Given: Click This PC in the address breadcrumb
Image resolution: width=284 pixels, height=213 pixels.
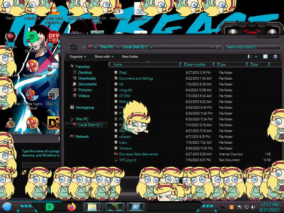Looking at the screenshot, I should pyautogui.click(x=106, y=47).
